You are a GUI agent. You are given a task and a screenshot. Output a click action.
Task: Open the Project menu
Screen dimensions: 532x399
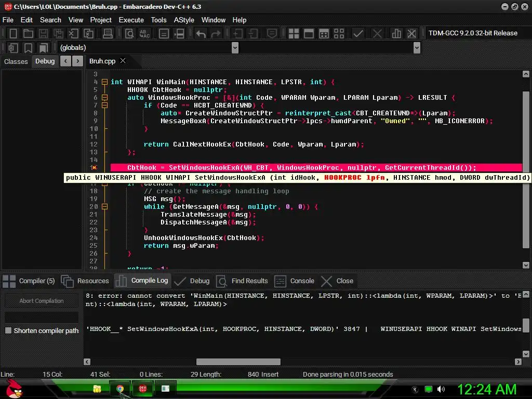tap(101, 20)
